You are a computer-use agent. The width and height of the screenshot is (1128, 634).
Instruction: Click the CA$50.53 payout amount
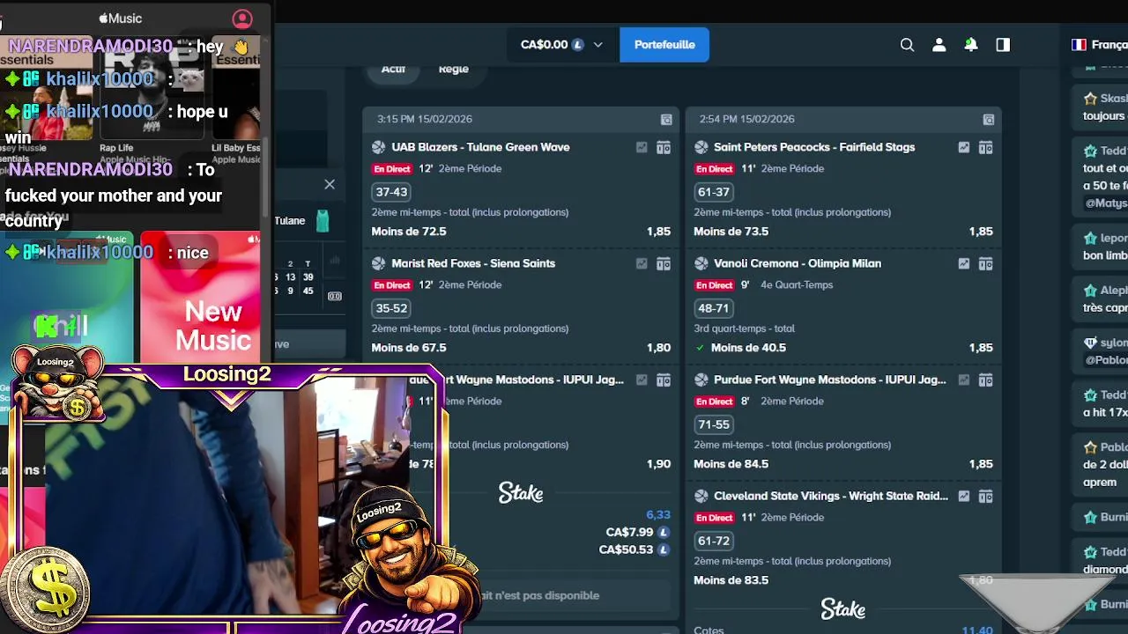626,549
